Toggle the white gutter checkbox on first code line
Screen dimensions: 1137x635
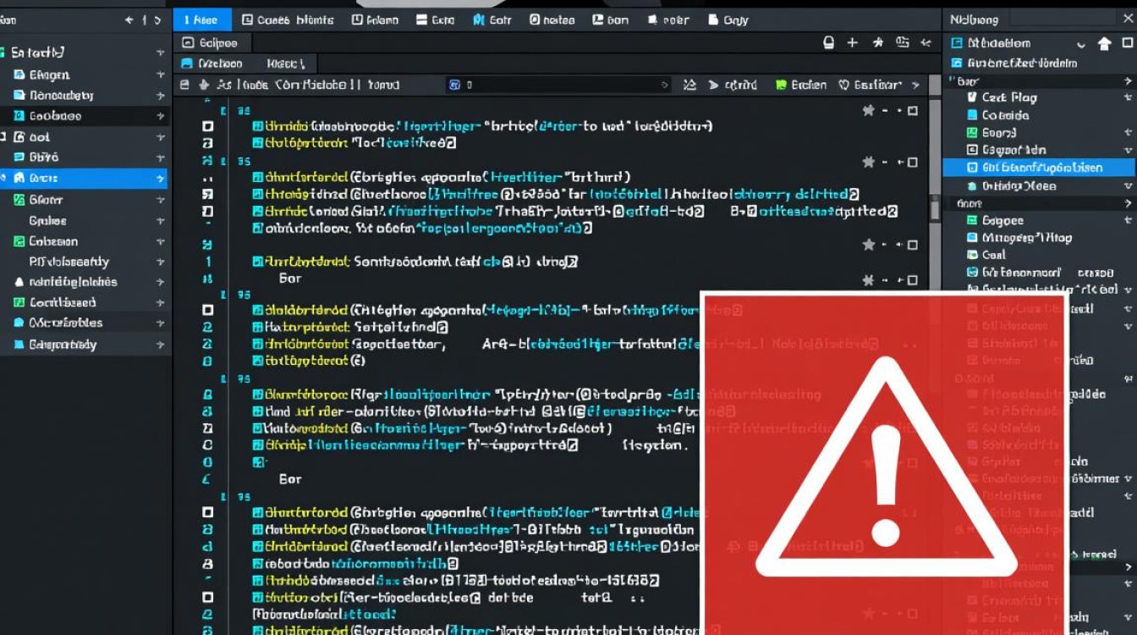[x=208, y=126]
